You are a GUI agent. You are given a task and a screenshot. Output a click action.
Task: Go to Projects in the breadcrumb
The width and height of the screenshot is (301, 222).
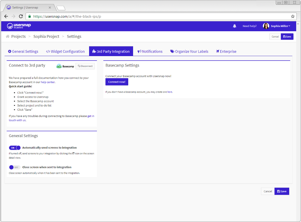pos(18,36)
